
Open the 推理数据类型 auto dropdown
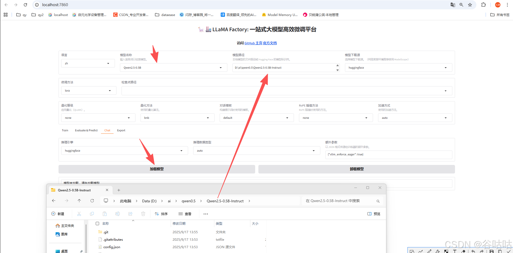click(256, 151)
